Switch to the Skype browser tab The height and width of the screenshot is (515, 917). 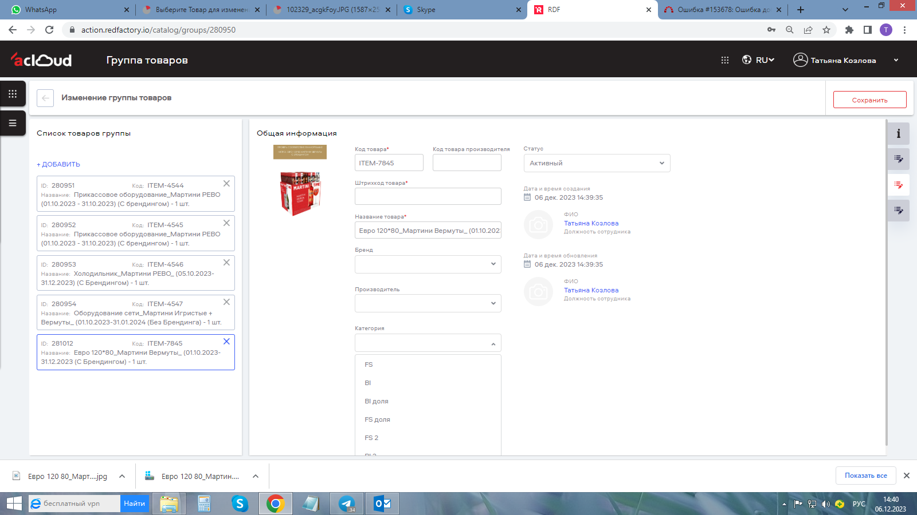pos(462,10)
